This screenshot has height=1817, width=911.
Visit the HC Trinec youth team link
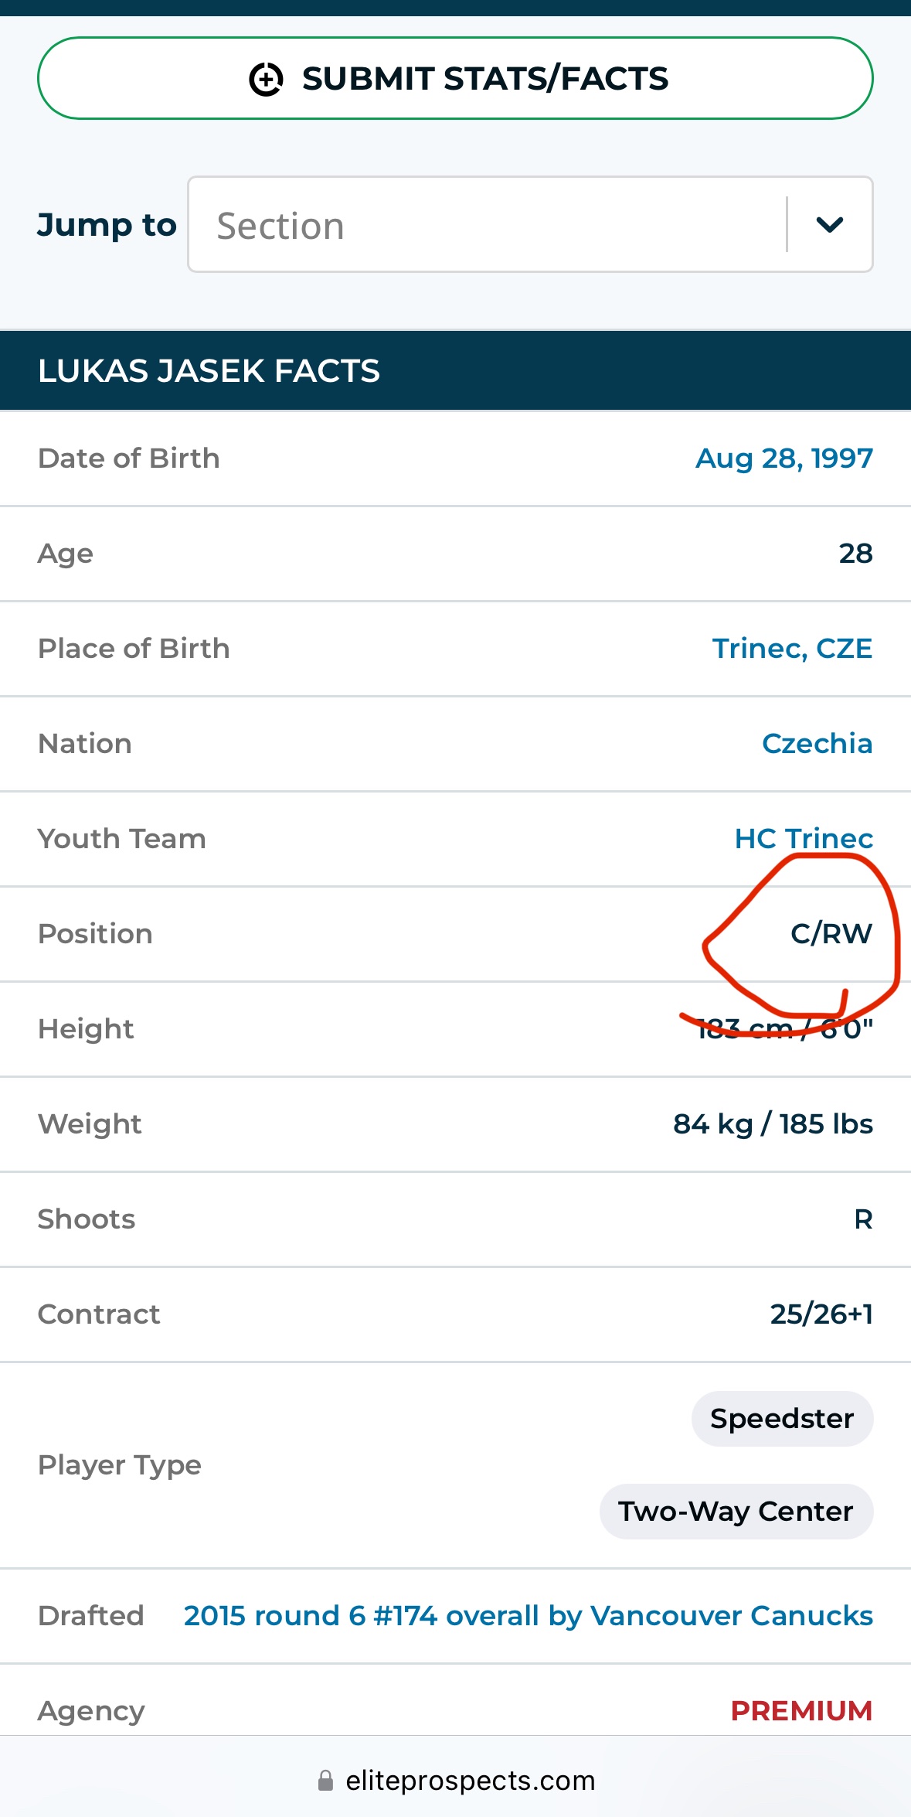803,839
